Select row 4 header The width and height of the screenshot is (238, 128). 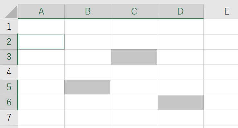(9, 72)
